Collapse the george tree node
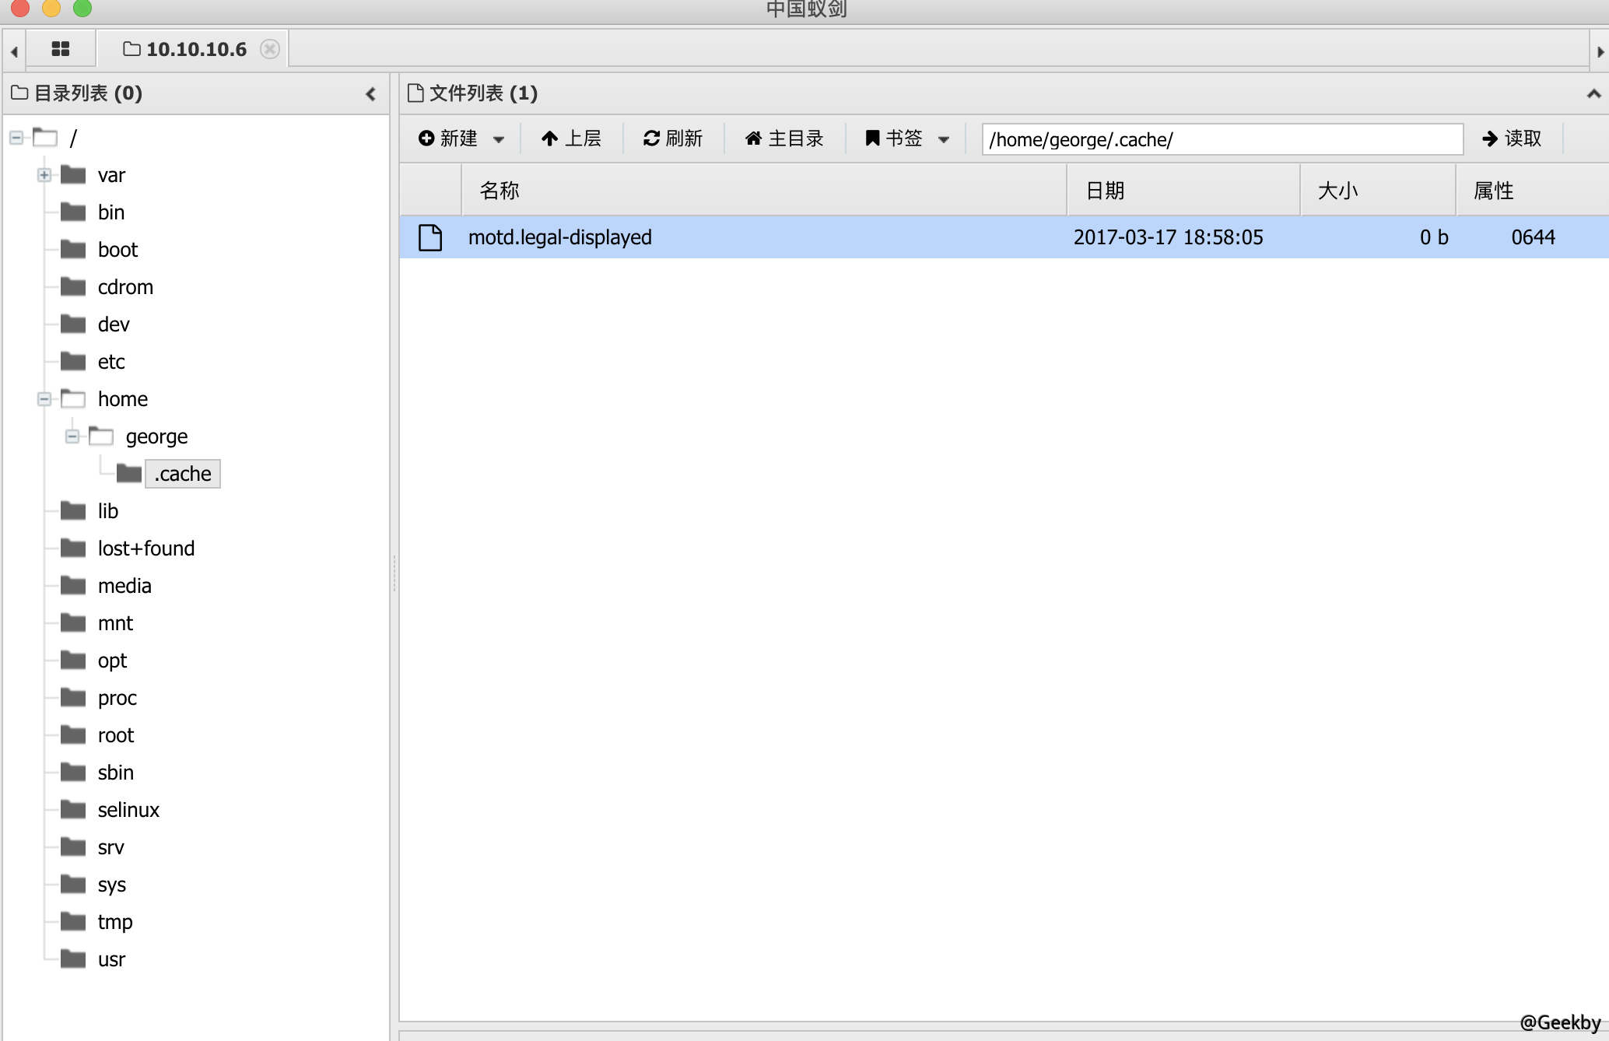The image size is (1609, 1041). [72, 436]
